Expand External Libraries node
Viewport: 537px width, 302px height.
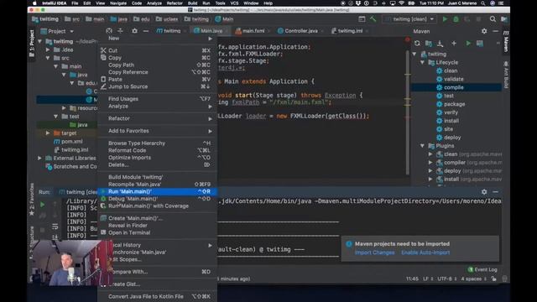point(39,159)
